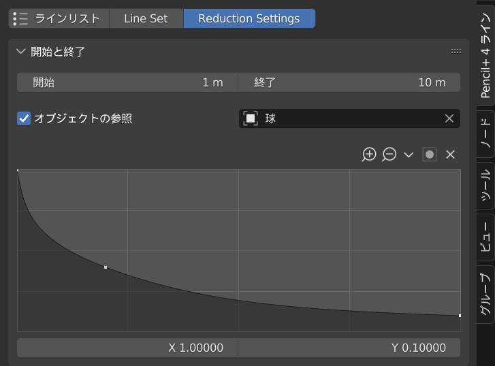Click the panel drag grip dots icon
Viewport: 495px width, 366px height.
pos(456,52)
